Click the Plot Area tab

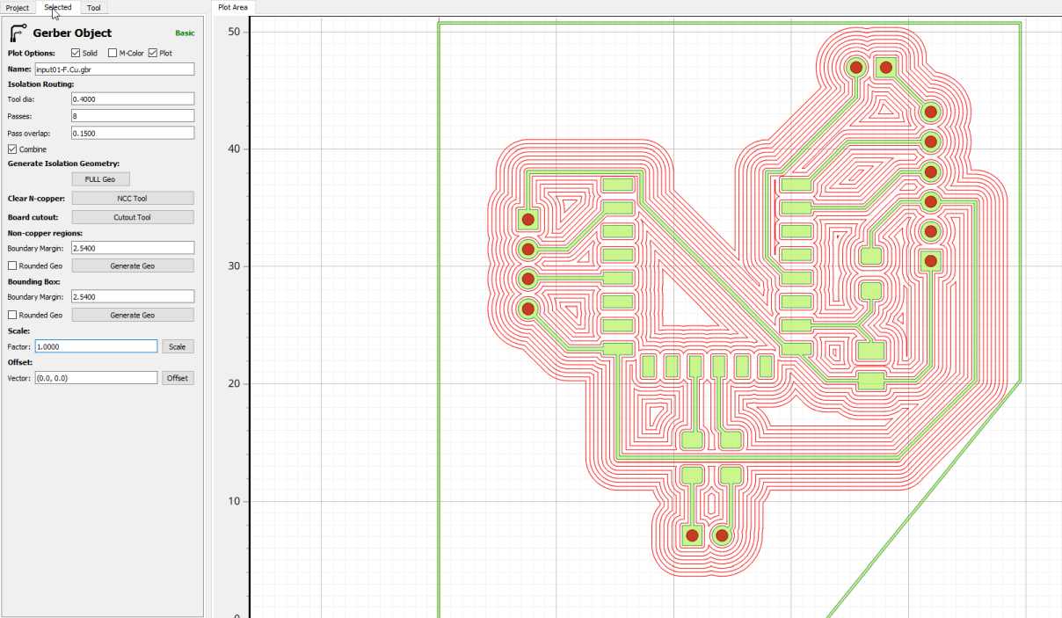pyautogui.click(x=233, y=7)
